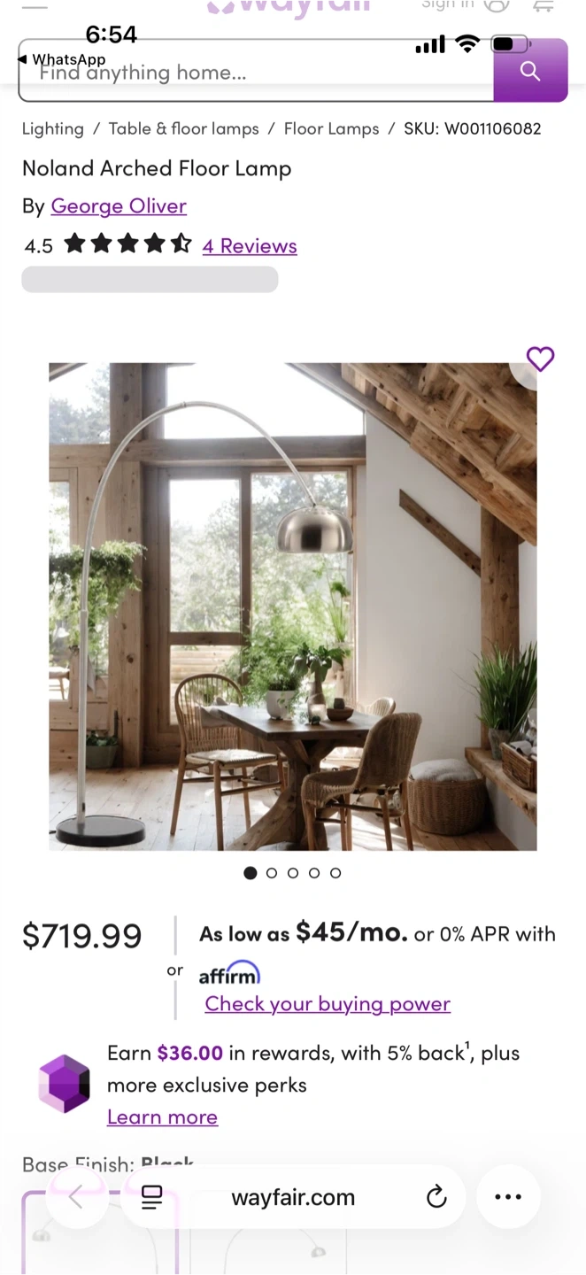
Task: Select the fifth image carousel dot
Action: [x=335, y=873]
